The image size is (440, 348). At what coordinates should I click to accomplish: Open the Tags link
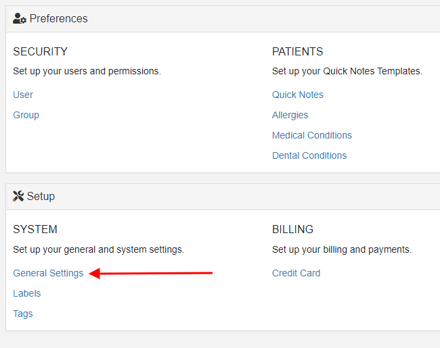pos(23,314)
